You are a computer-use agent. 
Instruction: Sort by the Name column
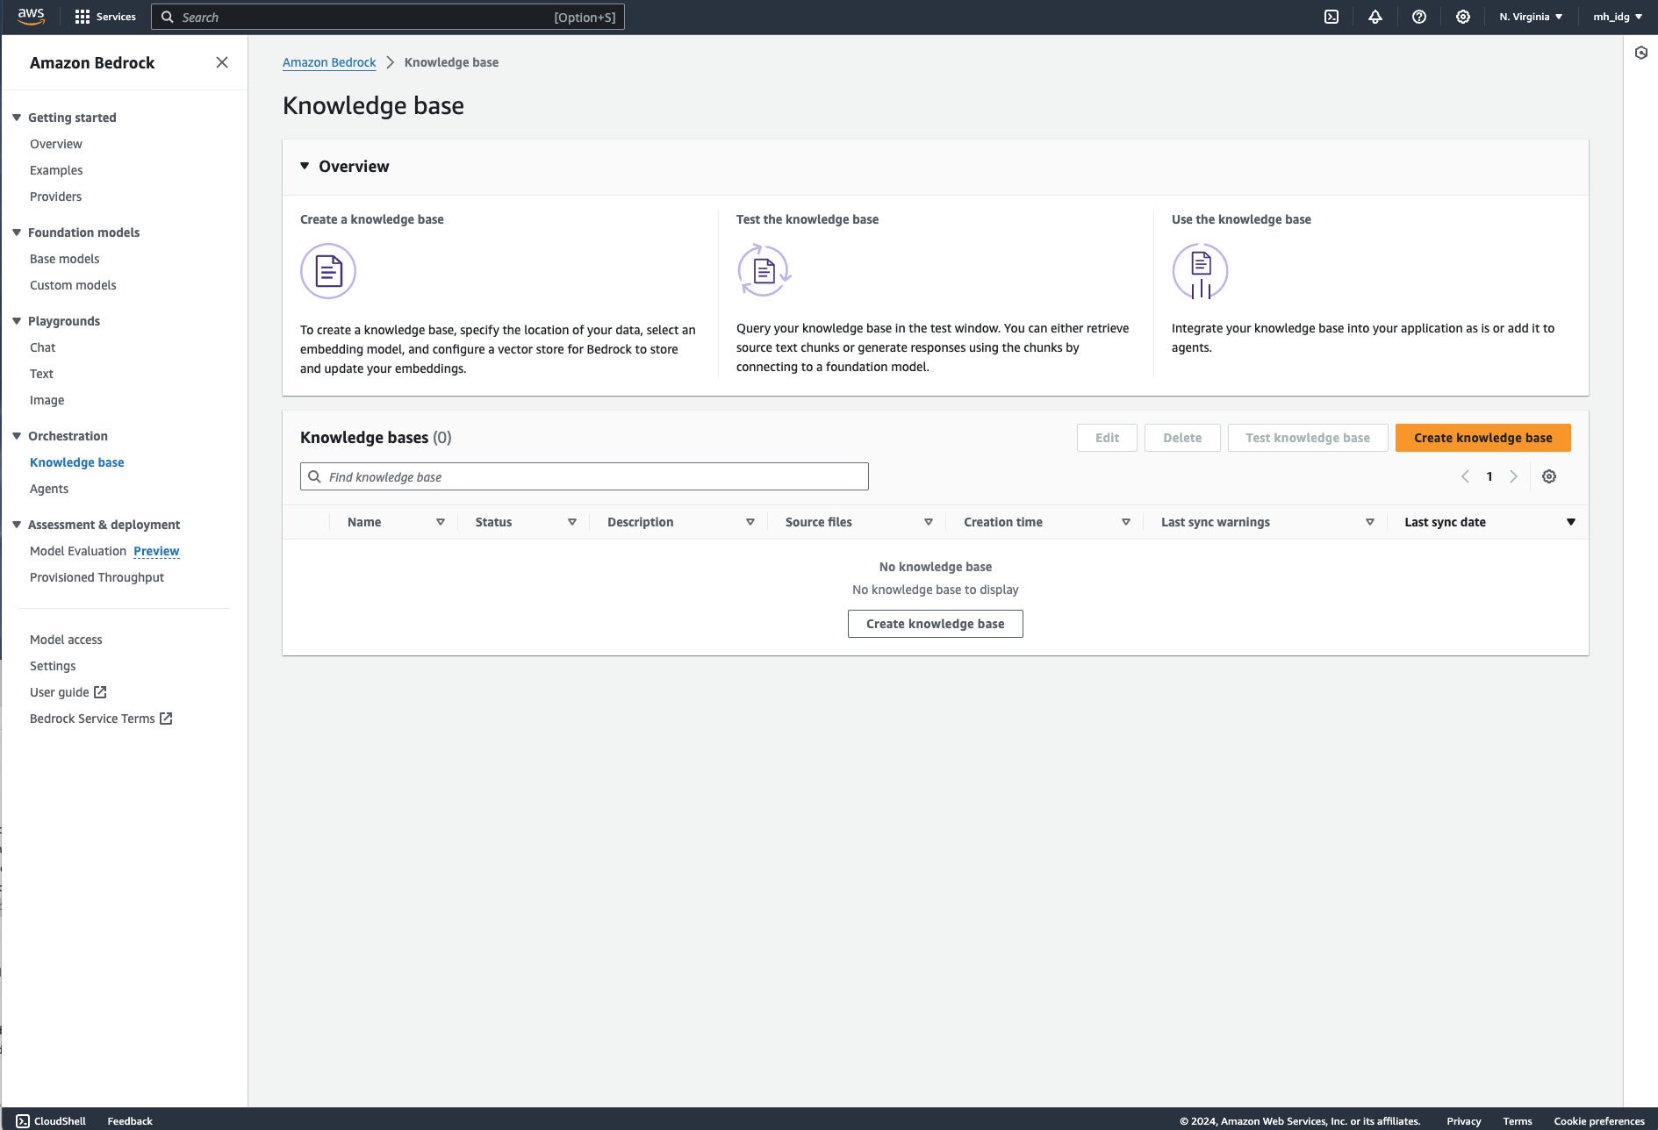pos(441,522)
